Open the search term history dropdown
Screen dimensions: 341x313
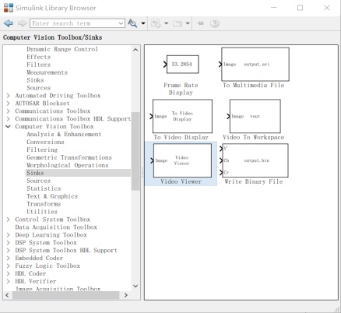(x=121, y=23)
